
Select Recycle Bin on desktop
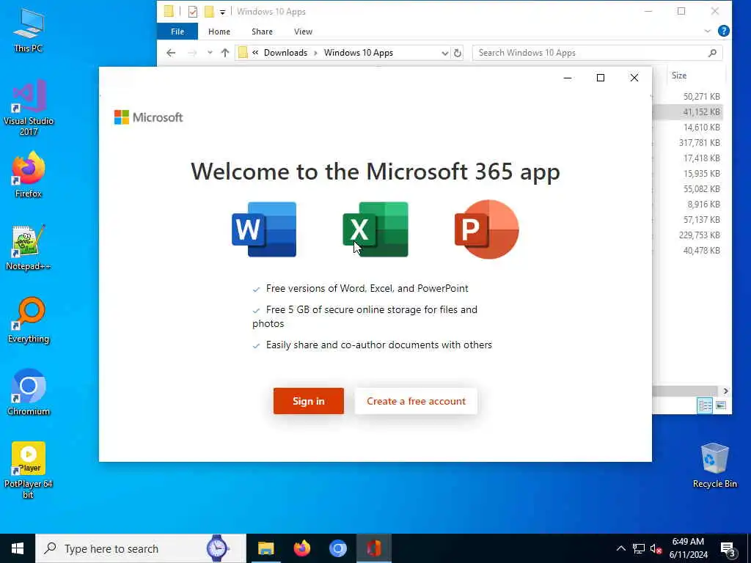tap(714, 466)
